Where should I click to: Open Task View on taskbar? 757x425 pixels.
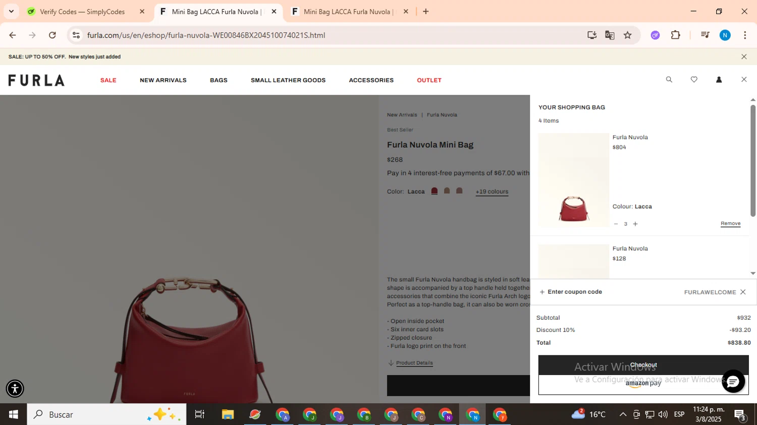(200, 414)
